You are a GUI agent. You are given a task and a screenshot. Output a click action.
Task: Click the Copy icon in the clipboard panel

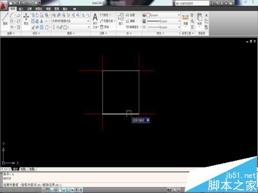click(206, 21)
